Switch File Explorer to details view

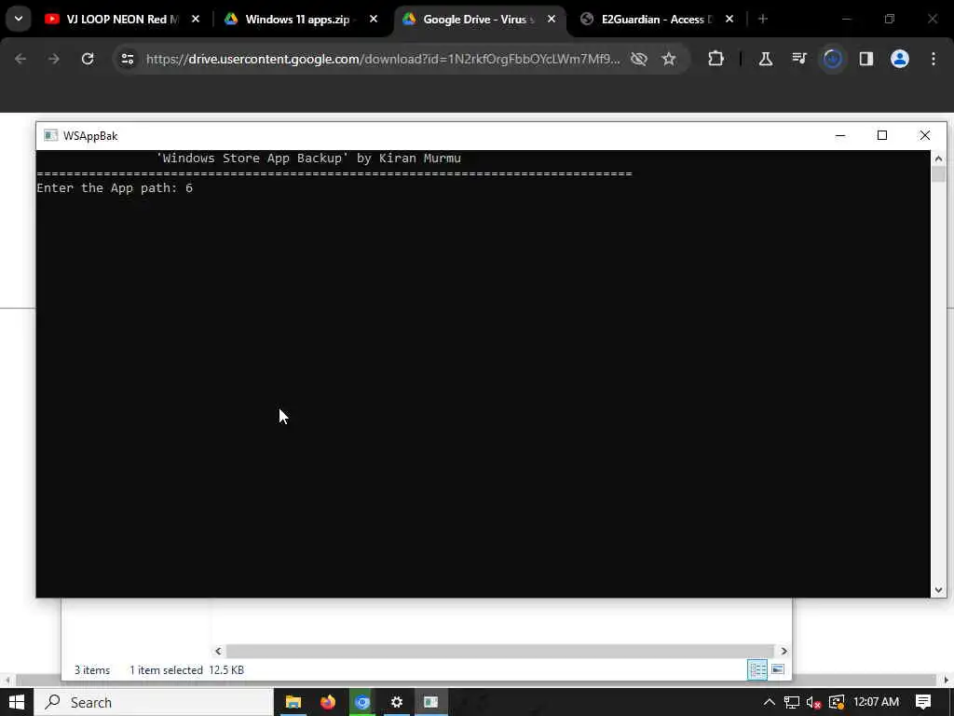tap(757, 669)
